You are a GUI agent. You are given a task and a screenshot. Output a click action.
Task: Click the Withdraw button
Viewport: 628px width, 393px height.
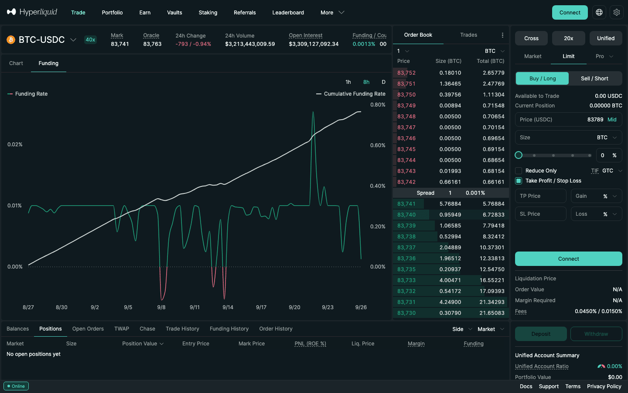pos(596,334)
